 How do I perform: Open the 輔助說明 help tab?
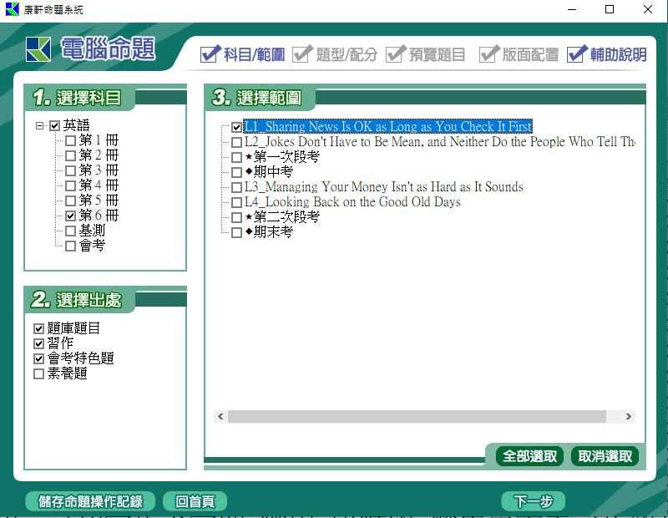tap(607, 54)
